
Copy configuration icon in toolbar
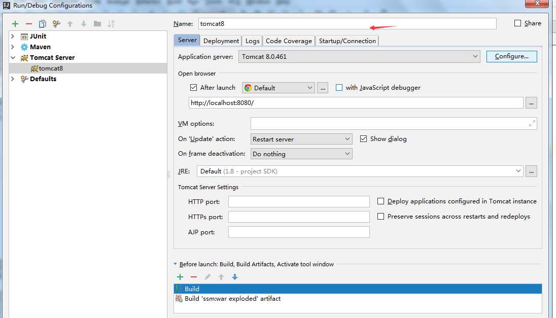pyautogui.click(x=43, y=24)
